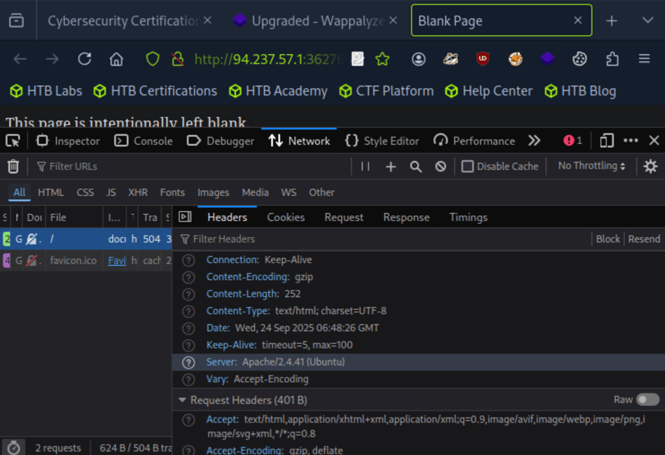665x455 pixels.
Task: Open request blocking icon in Network toolbar
Action: [440, 167]
